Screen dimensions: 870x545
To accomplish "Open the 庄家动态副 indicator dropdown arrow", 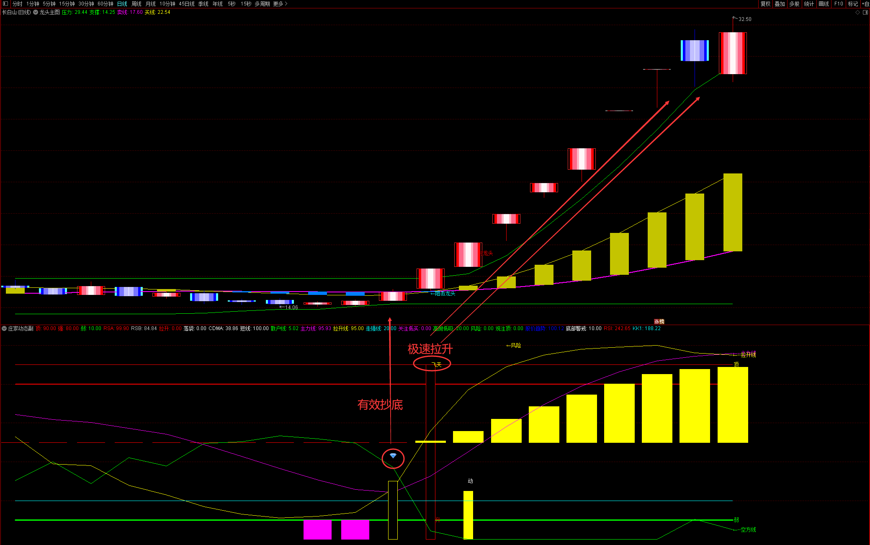I will point(4,328).
